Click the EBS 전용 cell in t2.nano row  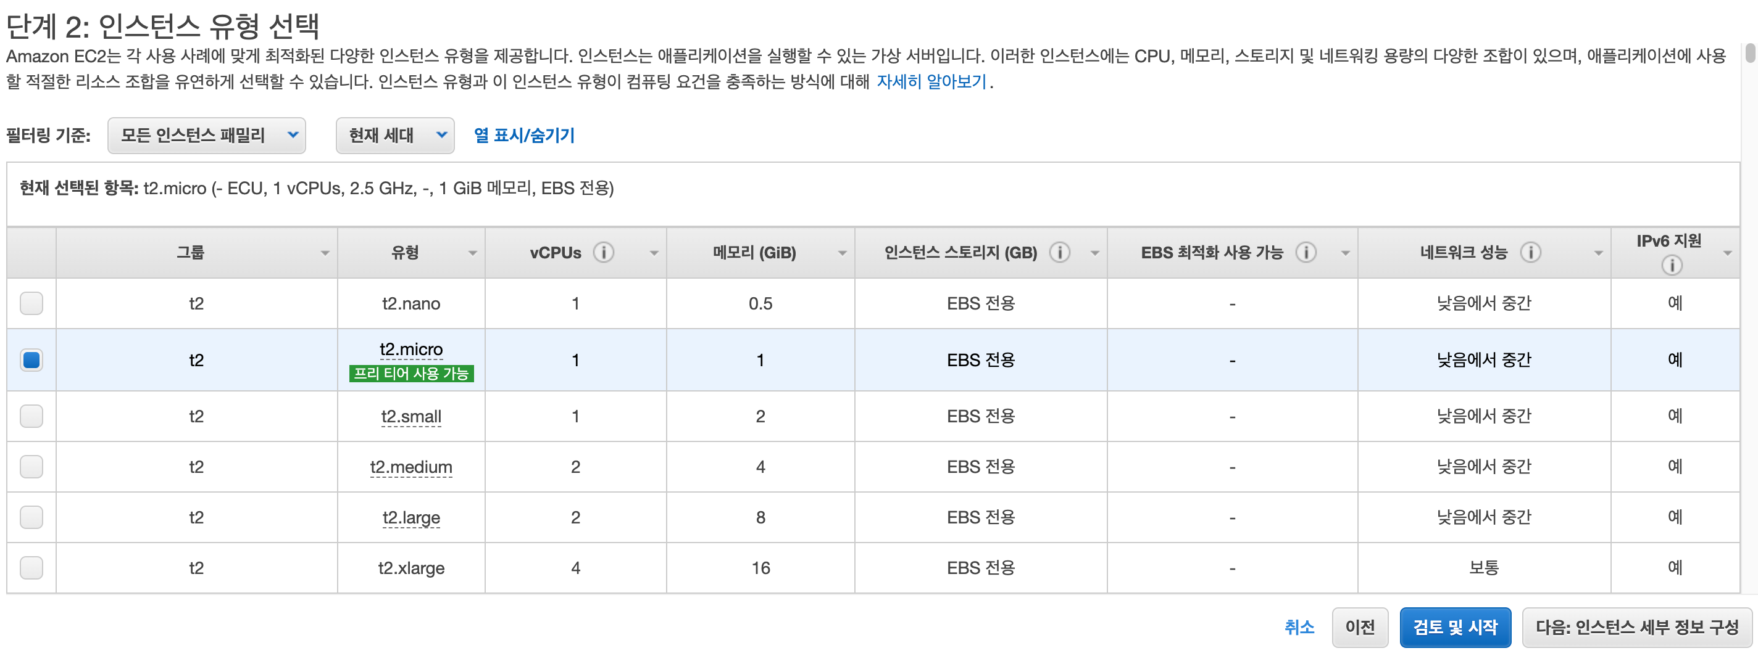[x=981, y=303]
